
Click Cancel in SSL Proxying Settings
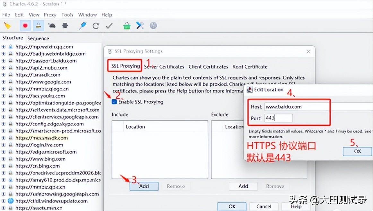point(264,206)
